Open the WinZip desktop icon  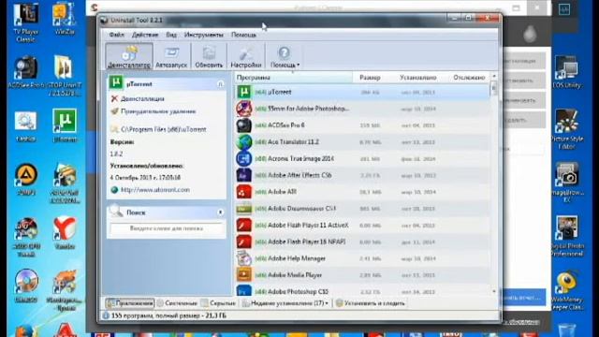pyautogui.click(x=65, y=19)
